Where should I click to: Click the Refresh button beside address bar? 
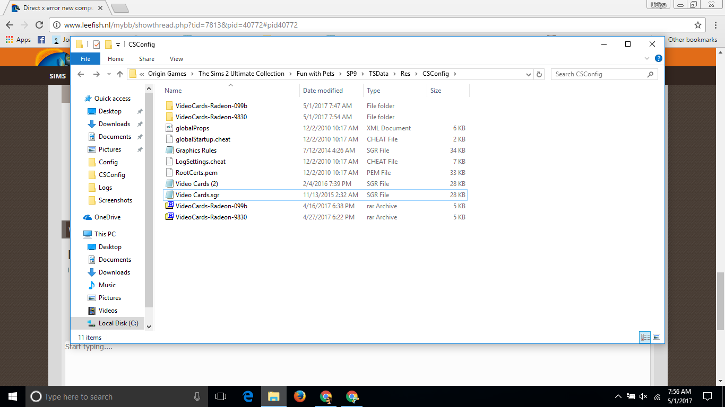coord(539,74)
